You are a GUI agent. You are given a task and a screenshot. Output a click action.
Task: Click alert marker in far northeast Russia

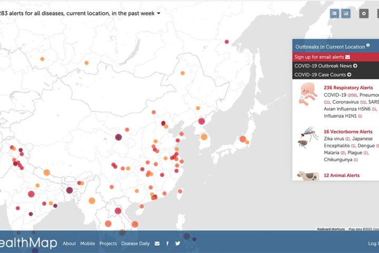pyautogui.click(x=226, y=42)
